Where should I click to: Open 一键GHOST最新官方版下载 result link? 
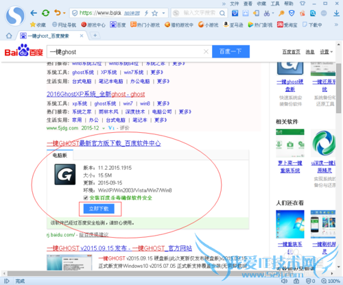pyautogui.click(x=104, y=143)
